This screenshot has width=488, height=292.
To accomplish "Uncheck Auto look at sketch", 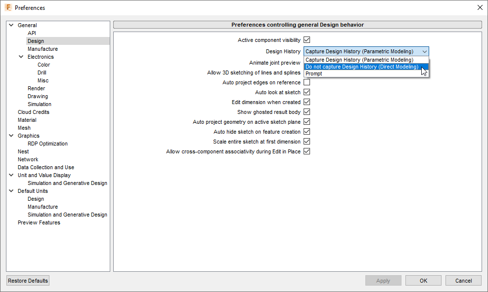I will point(307,92).
